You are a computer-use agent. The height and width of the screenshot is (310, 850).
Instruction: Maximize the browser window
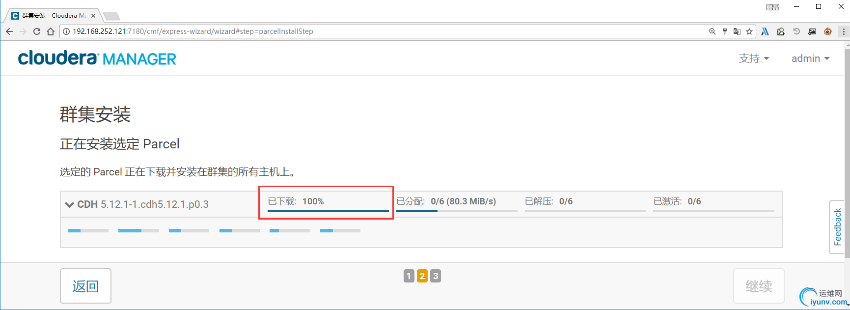(819, 6)
